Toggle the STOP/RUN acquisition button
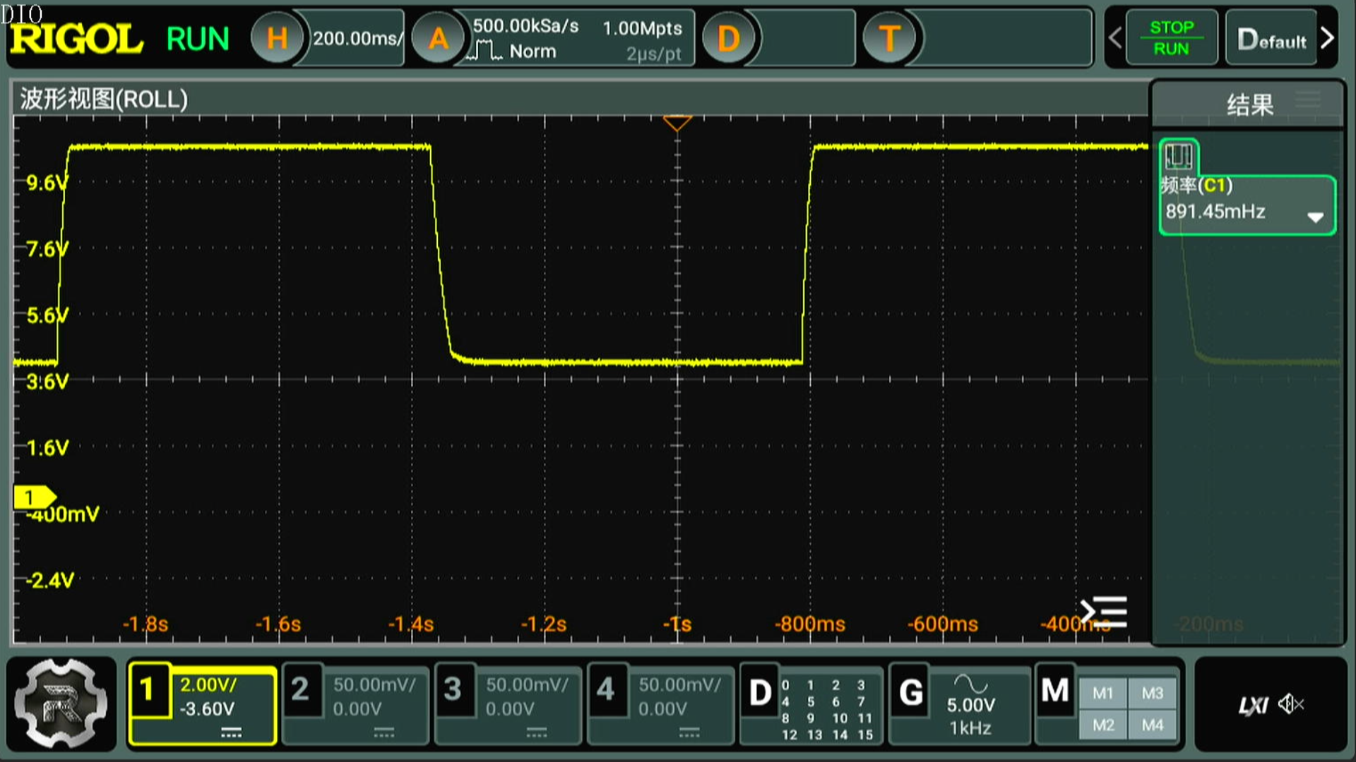This screenshot has width=1356, height=762. [1171, 38]
